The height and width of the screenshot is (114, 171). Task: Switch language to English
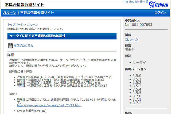[134, 2]
